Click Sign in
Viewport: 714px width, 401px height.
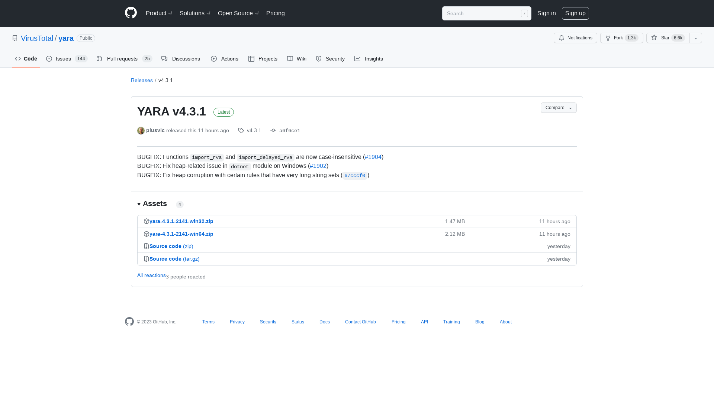pos(547,13)
